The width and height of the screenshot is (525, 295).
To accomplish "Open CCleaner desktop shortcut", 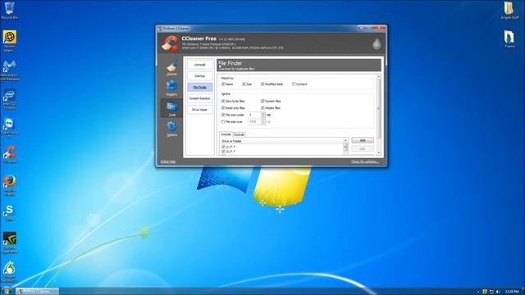I will point(9,154).
